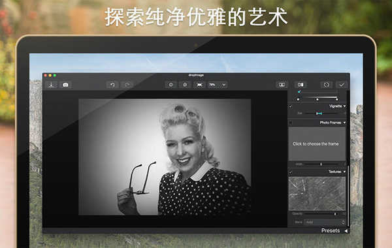Click the dropimage window title
This screenshot has height=248, width=392.
196,75
